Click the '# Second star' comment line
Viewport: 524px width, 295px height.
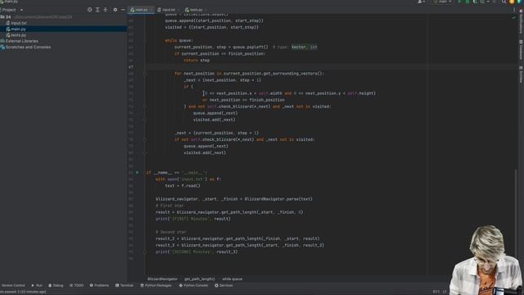click(171, 232)
